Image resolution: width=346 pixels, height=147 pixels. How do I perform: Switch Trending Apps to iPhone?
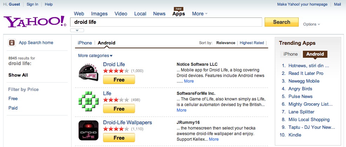tap(290, 54)
